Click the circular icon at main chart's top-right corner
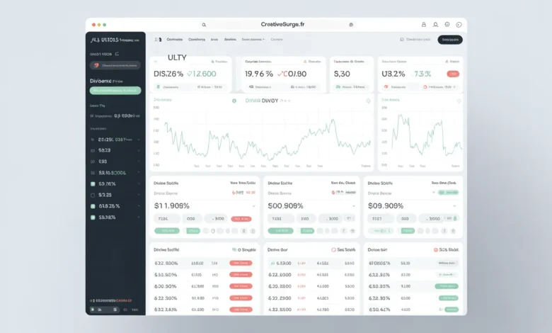The image size is (552, 333). 368,101
